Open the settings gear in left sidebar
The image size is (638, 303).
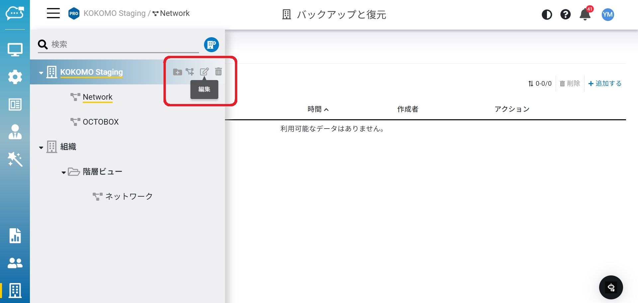click(x=15, y=77)
